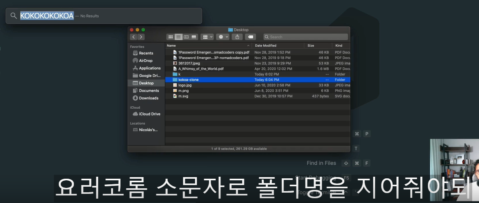The width and height of the screenshot is (479, 203).
Task: Select Desktop in Finder sidebar
Action: (x=146, y=83)
